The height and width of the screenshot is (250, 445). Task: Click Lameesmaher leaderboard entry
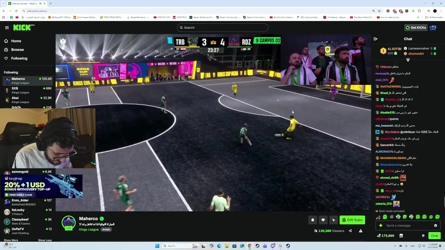click(420, 49)
